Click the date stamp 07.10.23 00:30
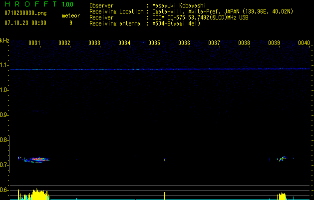314x200 pixels. click(x=25, y=23)
